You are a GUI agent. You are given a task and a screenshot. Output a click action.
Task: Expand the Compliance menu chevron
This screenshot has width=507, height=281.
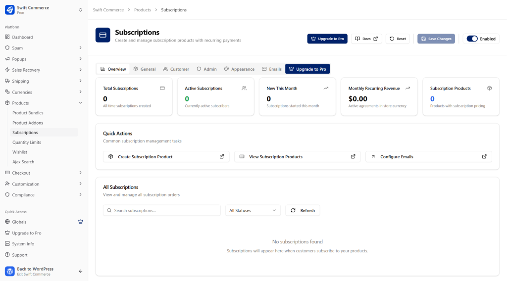point(81,195)
